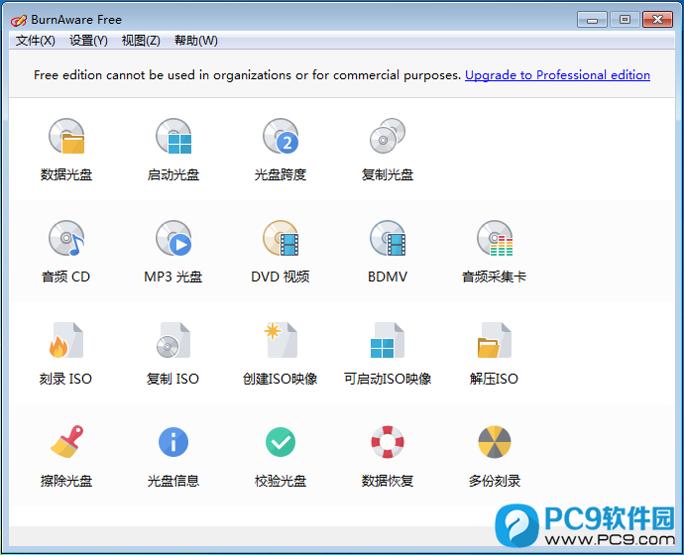Launch the 启动光盘 boot disc tool
The width and height of the screenshot is (684, 555).
(x=173, y=150)
